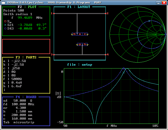
Task: Click the Points 500 value
Action: click(x=13, y=11)
